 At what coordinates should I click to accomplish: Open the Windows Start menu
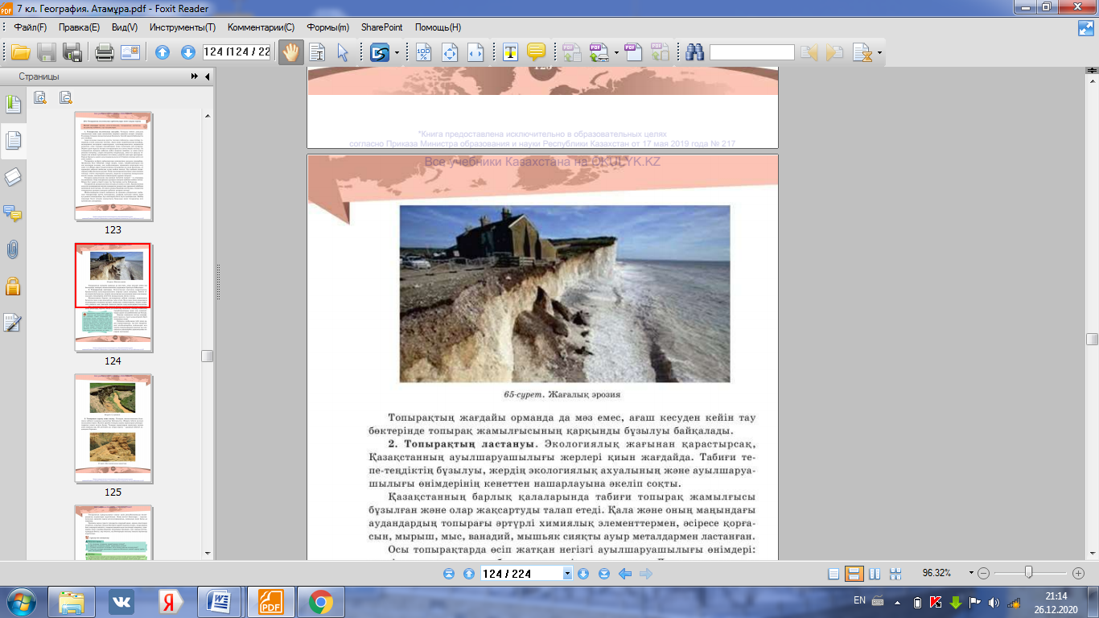(19, 602)
